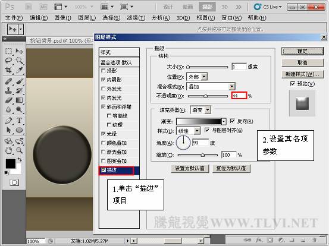Select the 3D Camera Orbit tool
Image resolution: width=329 pixels, height=246 pixels.
tap(19, 141)
